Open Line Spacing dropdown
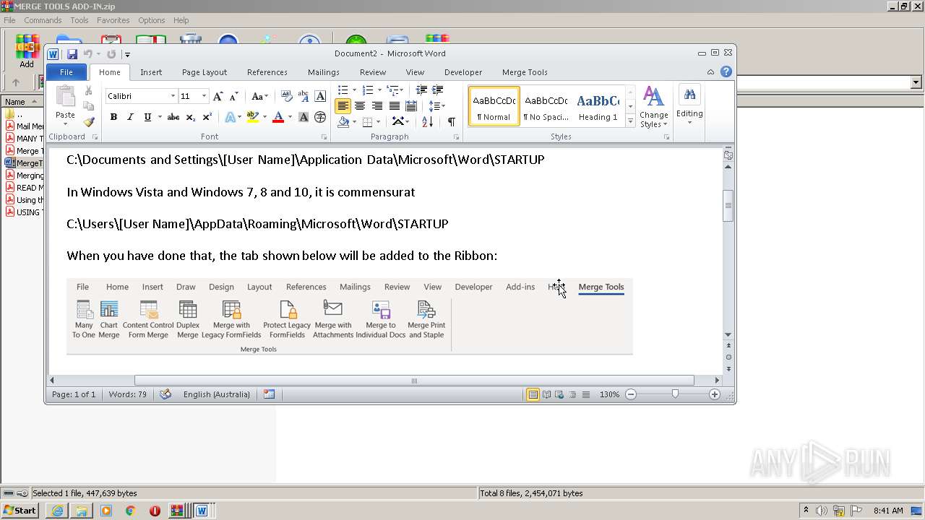 (436, 106)
